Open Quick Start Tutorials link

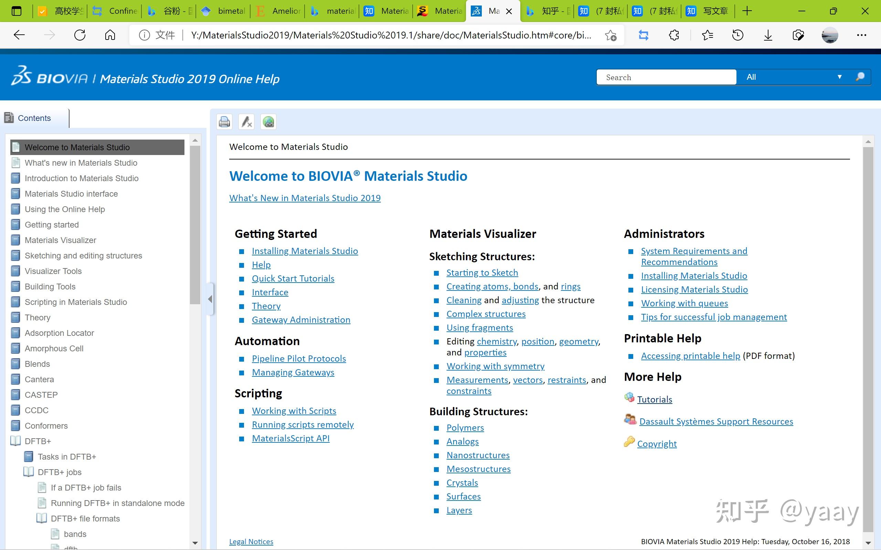pyautogui.click(x=293, y=278)
